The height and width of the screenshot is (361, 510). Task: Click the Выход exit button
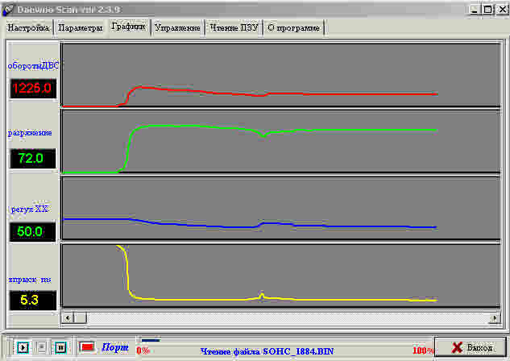pyautogui.click(x=471, y=347)
